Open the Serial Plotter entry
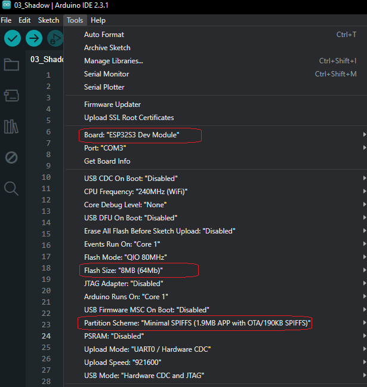Image resolution: width=367 pixels, height=387 pixels. 216,87
